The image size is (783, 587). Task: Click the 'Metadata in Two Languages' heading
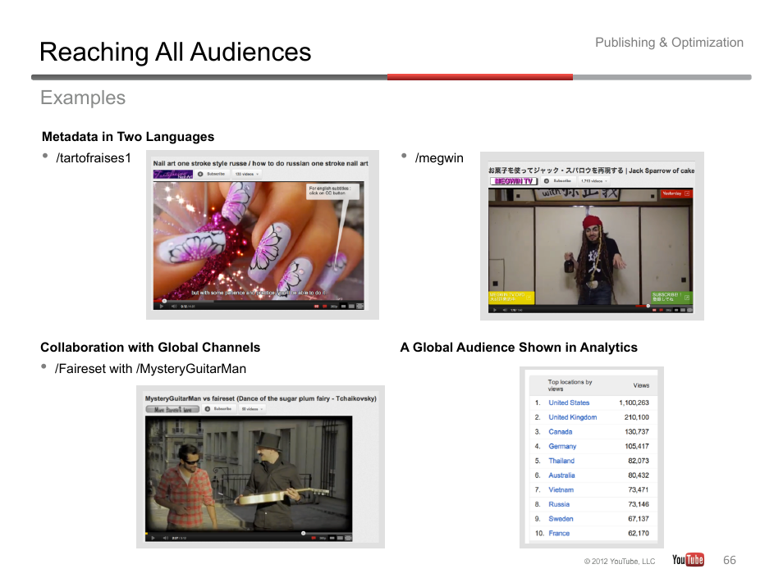(x=128, y=137)
